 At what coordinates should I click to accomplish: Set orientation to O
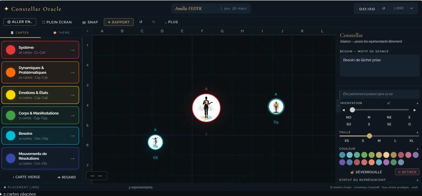(409, 124)
